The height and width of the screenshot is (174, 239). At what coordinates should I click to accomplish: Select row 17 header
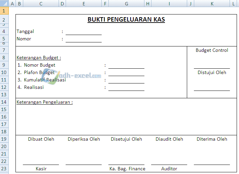pos(4,124)
